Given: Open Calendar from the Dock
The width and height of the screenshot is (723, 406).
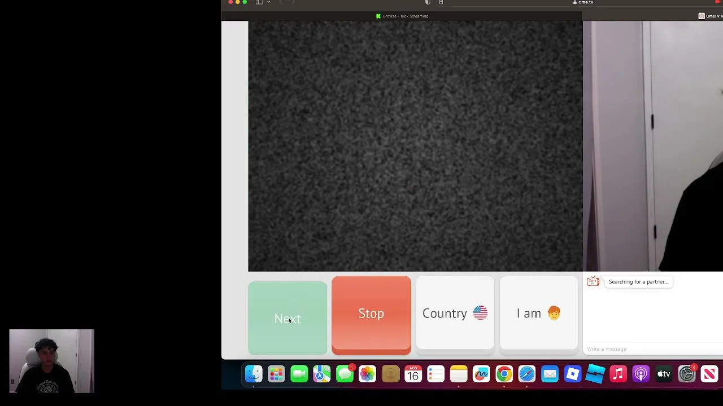Looking at the screenshot, I should click(x=413, y=374).
